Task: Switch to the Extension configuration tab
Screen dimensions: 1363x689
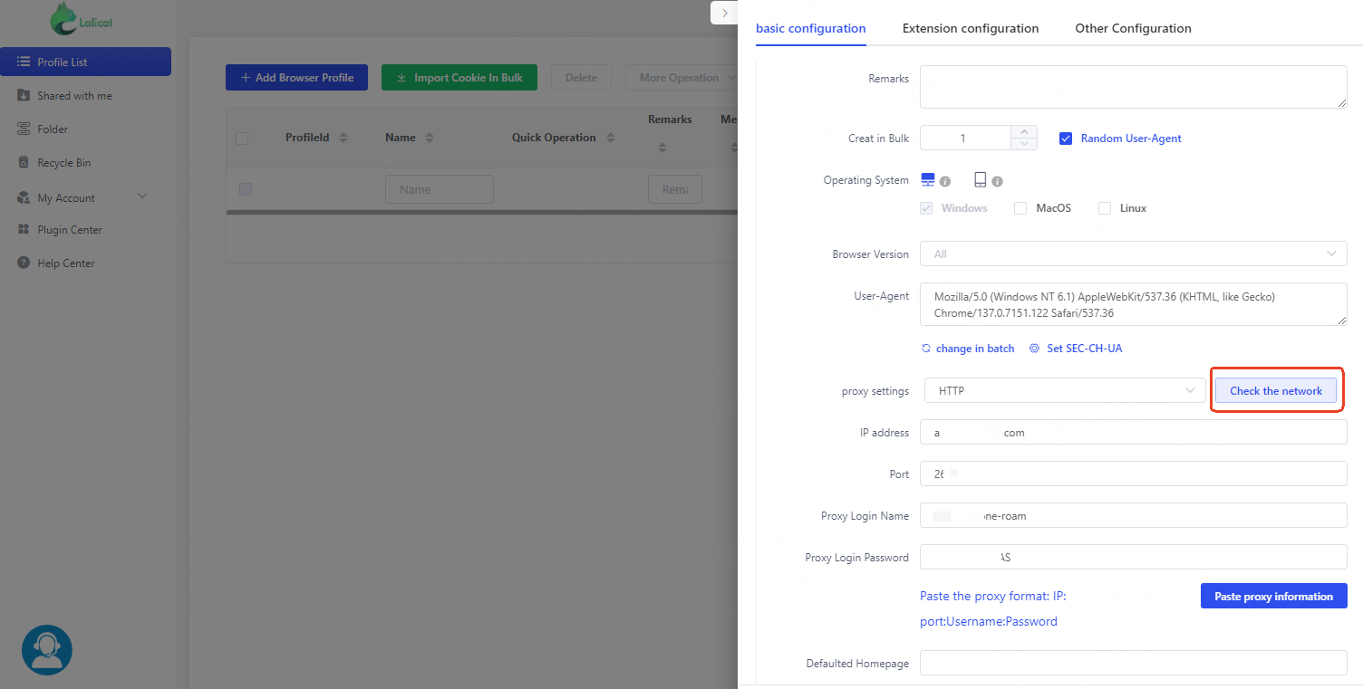Action: coord(970,28)
